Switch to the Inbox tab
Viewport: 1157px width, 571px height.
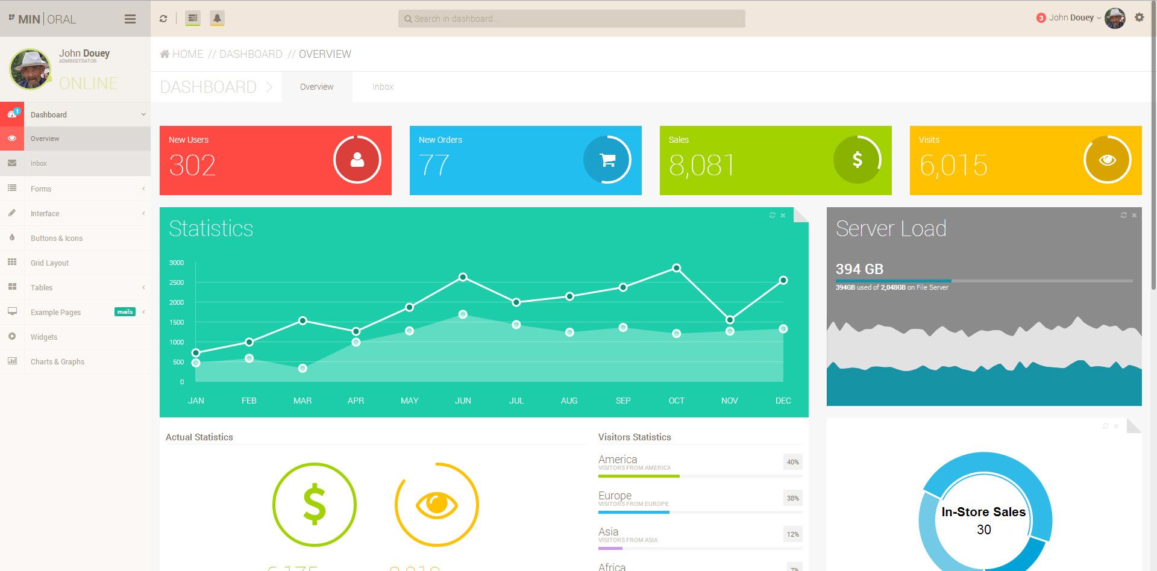point(383,87)
